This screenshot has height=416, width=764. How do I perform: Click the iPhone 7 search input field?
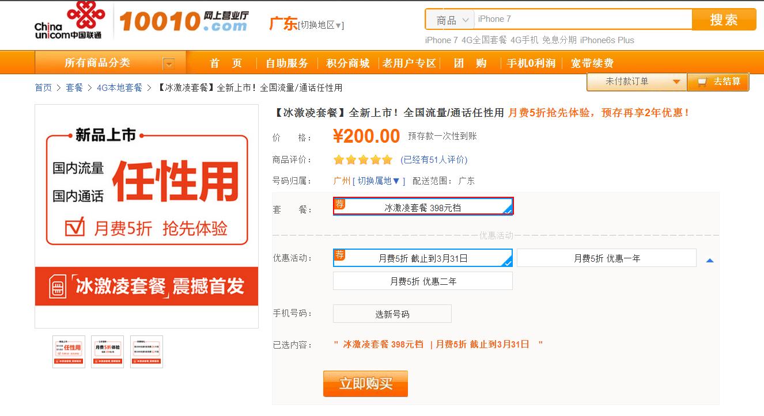(582, 20)
